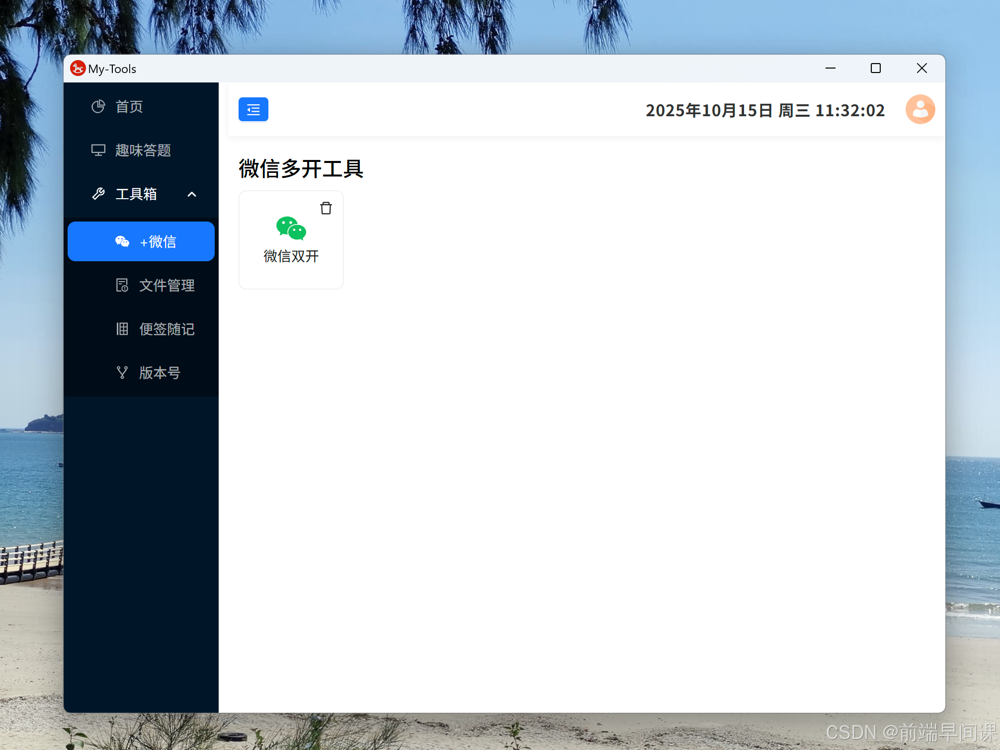Open 版本号 in the sidebar

tap(141, 373)
